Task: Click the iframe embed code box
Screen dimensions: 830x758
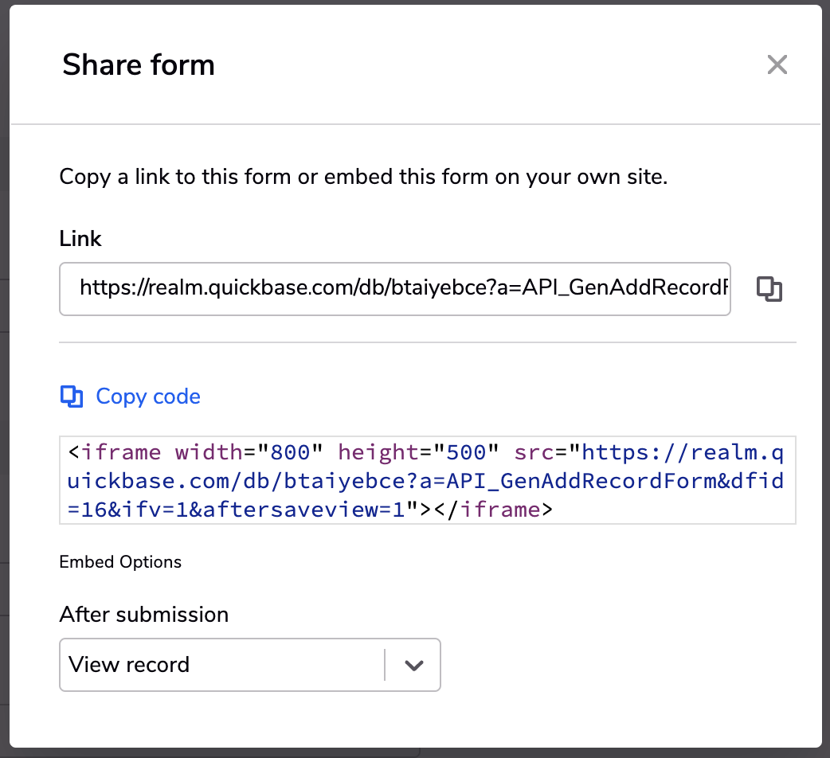Action: pos(428,480)
